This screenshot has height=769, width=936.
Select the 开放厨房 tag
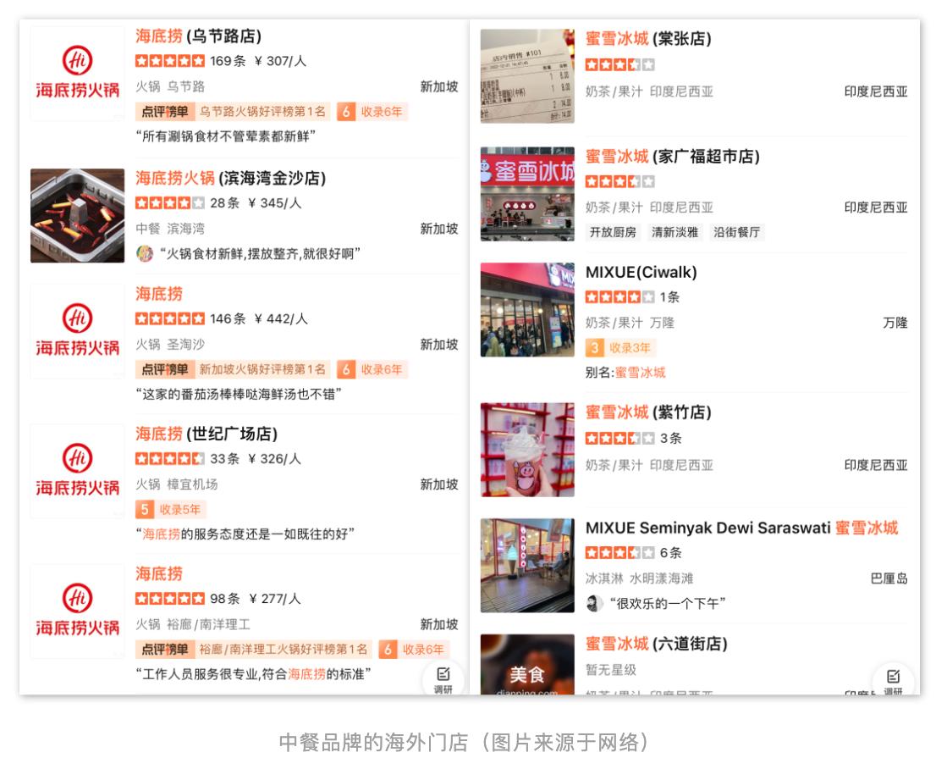tap(613, 232)
